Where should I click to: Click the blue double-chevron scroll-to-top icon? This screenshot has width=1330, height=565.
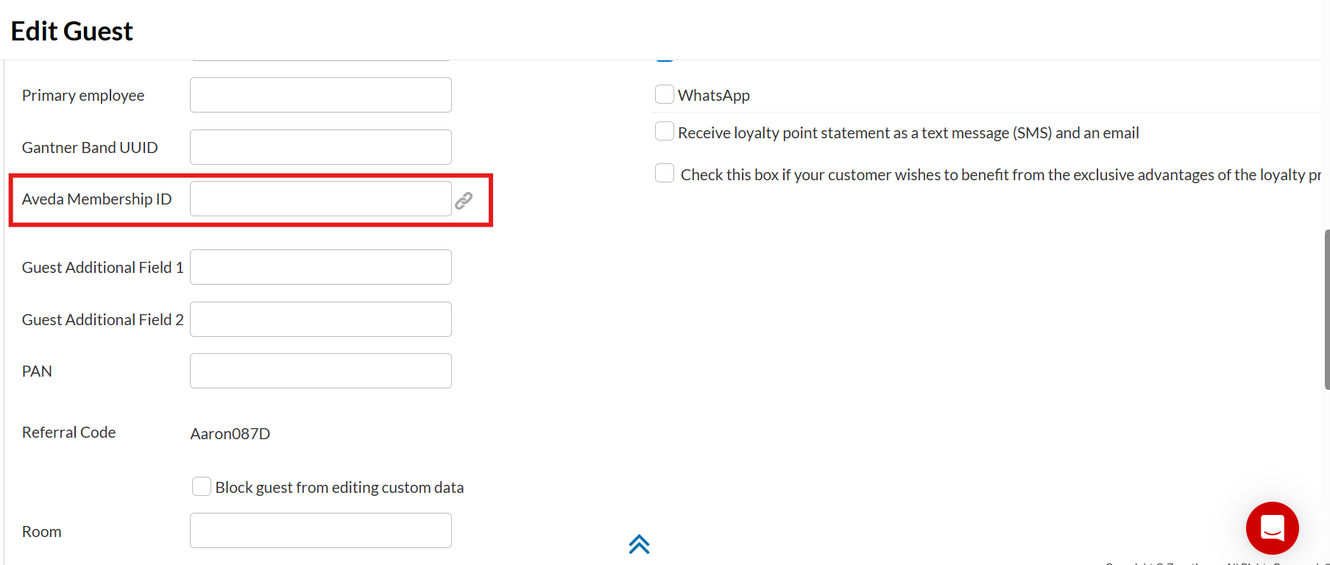coord(639,544)
